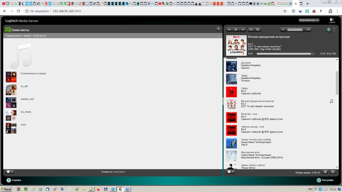Click the Spotify icon beside Плей-листы

[8, 30]
